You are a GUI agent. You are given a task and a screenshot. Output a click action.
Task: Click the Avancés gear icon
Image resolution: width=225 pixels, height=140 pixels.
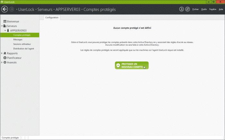(5, 62)
